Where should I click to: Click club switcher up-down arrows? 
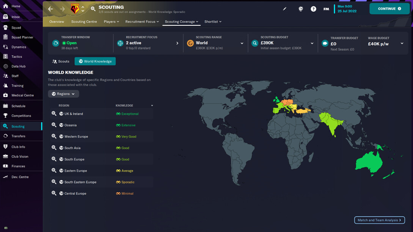click(x=83, y=9)
